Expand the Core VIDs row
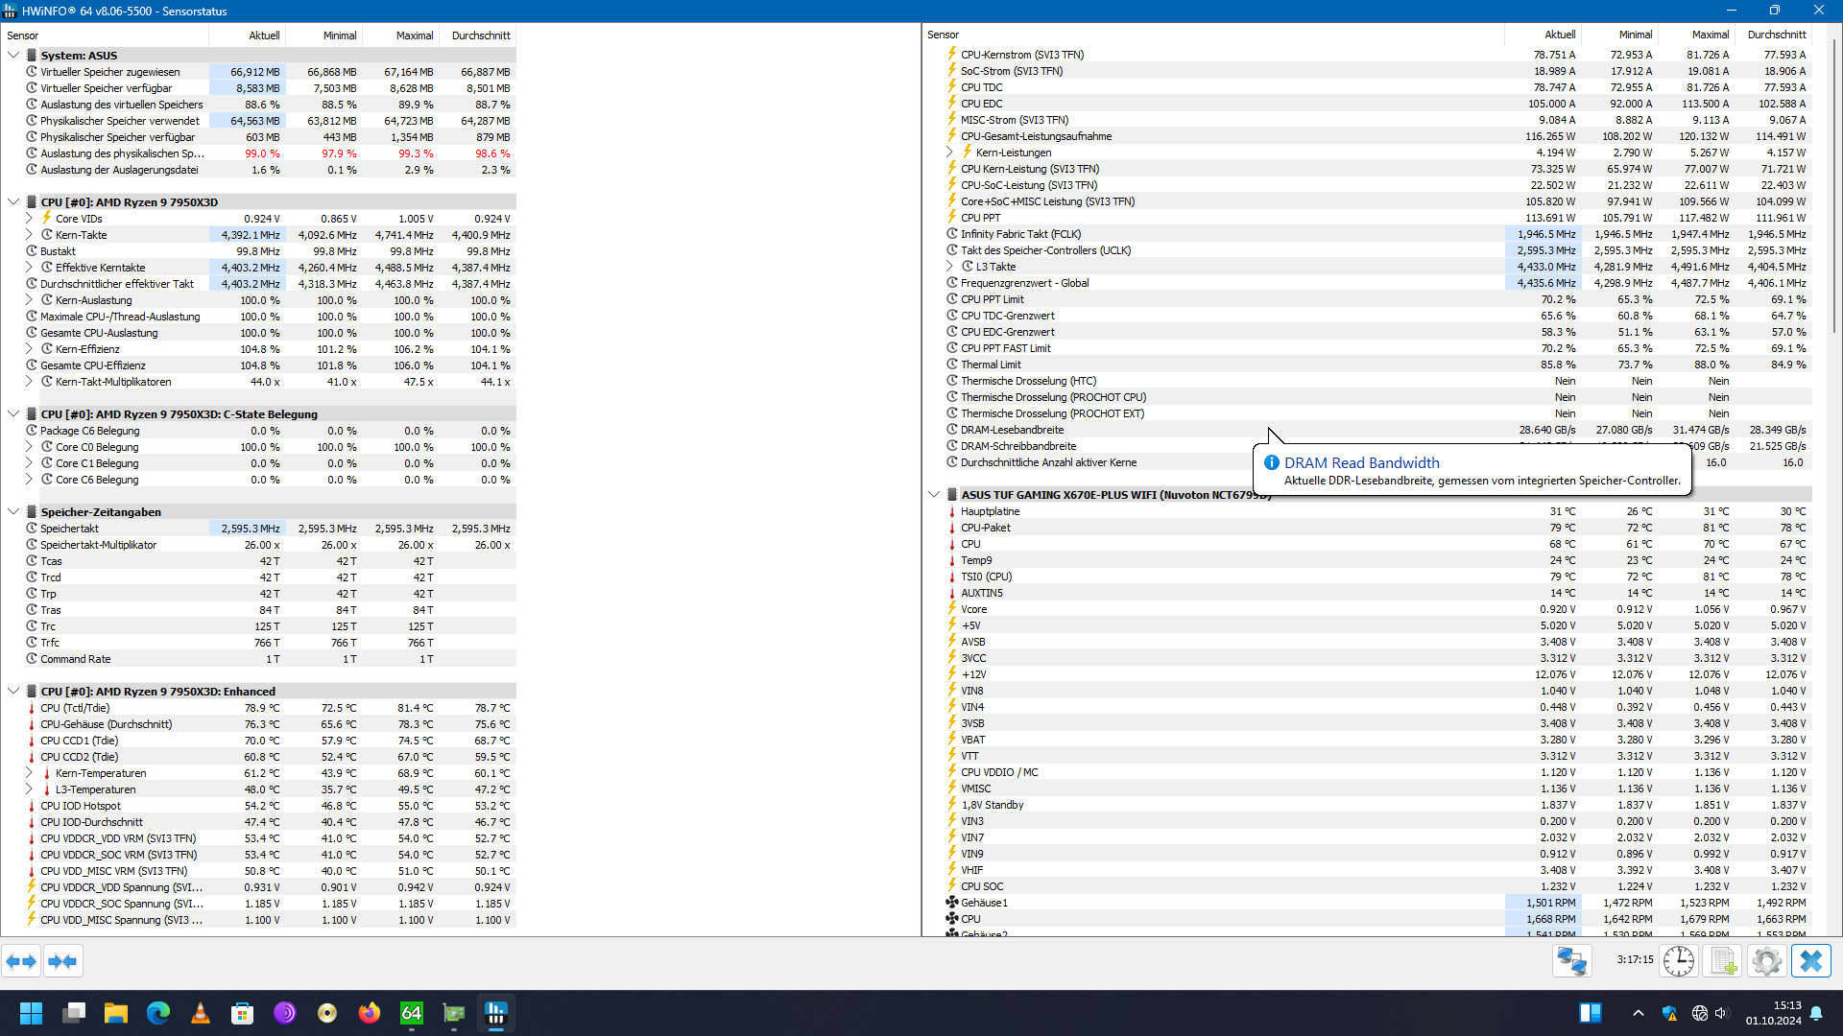 pyautogui.click(x=29, y=219)
